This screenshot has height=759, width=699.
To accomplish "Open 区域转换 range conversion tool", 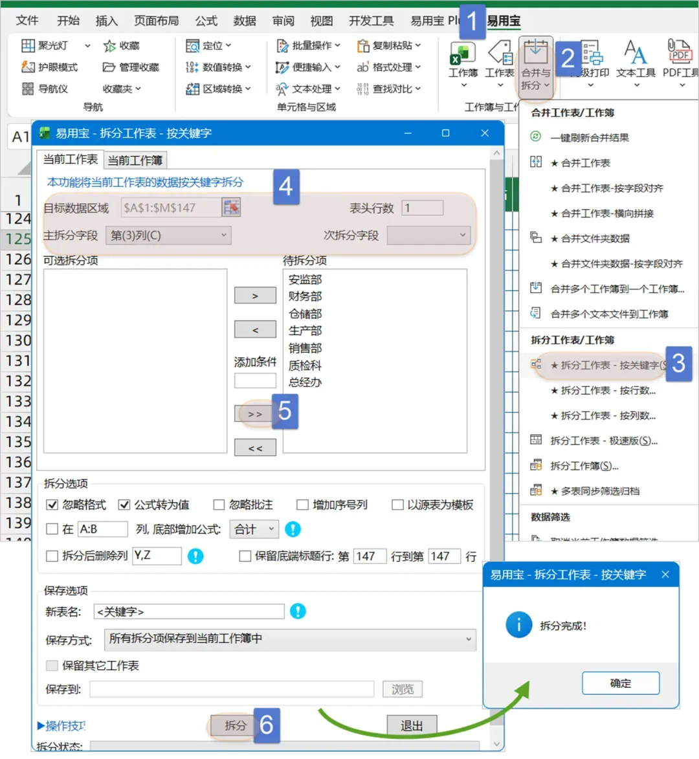I will 218,89.
